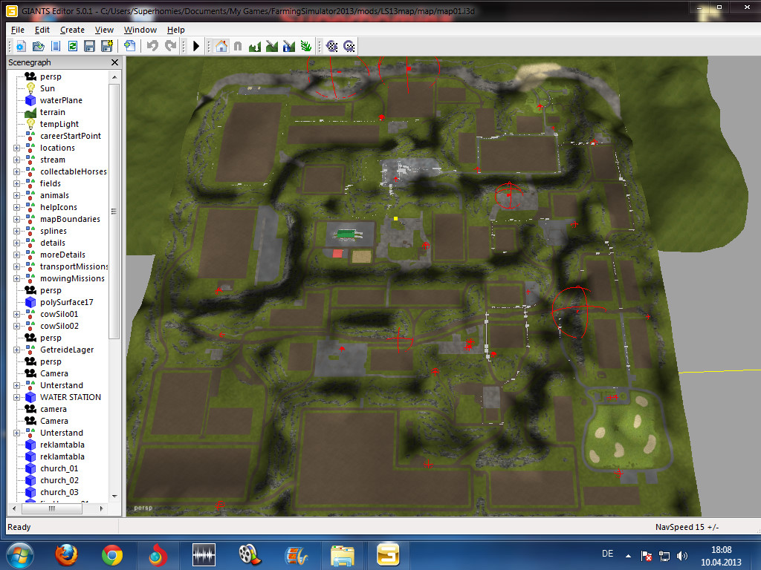Open the Edit menu
761x570 pixels.
pyautogui.click(x=42, y=30)
